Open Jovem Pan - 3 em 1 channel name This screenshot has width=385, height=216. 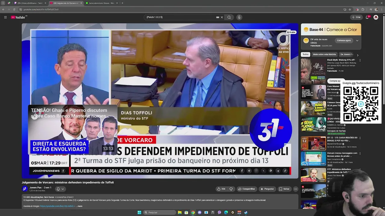40,188
